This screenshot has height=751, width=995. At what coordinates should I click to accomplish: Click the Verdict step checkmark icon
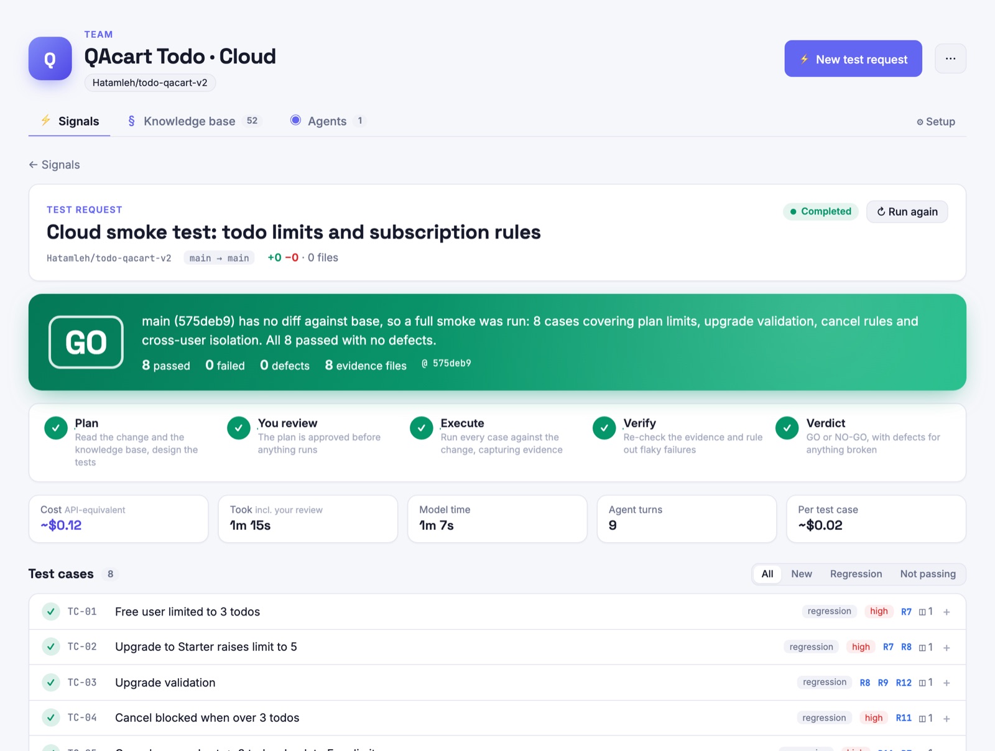[787, 428]
